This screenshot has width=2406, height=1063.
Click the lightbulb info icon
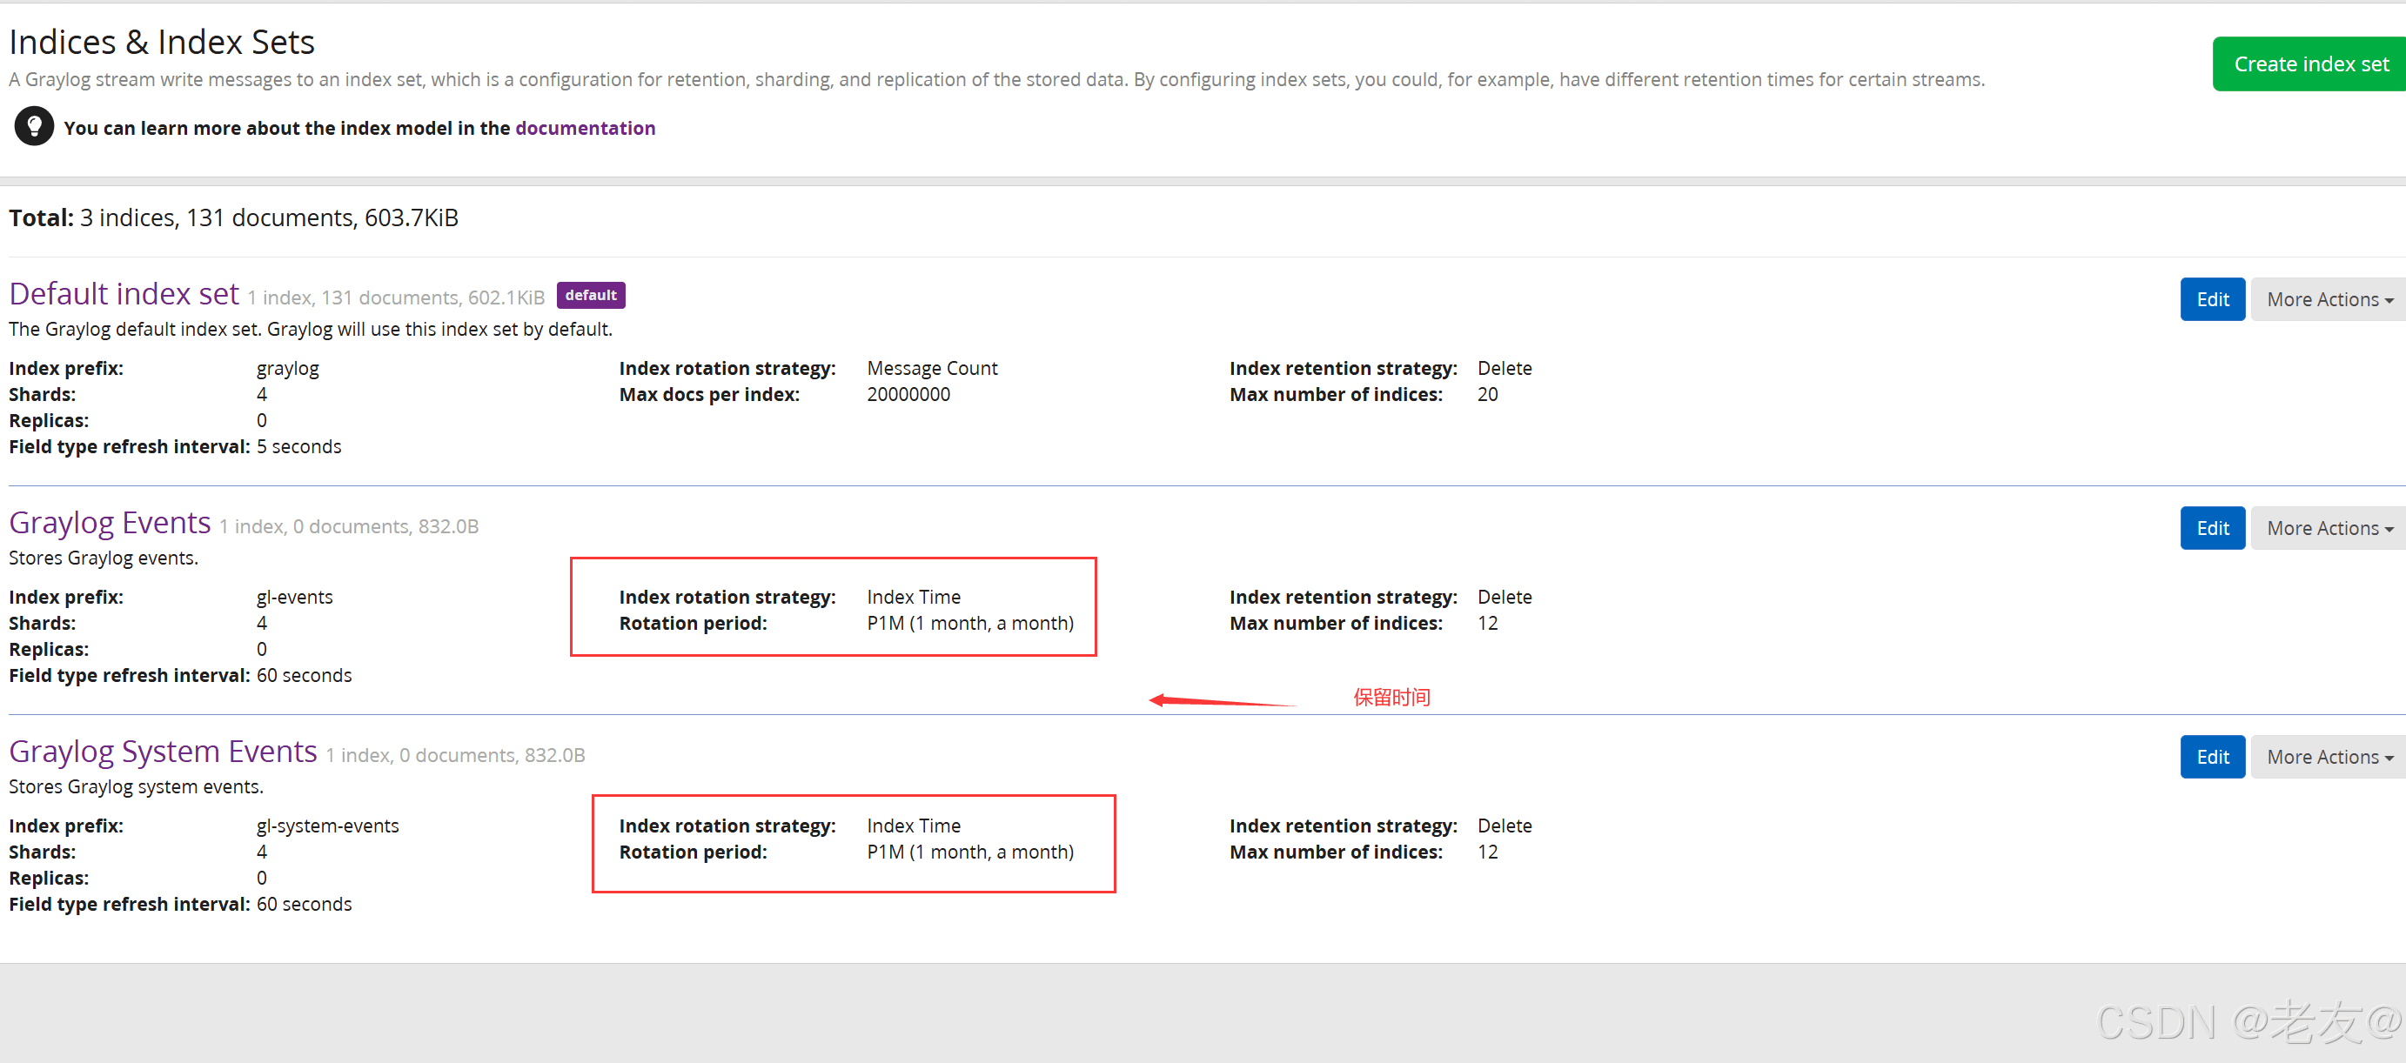click(35, 126)
